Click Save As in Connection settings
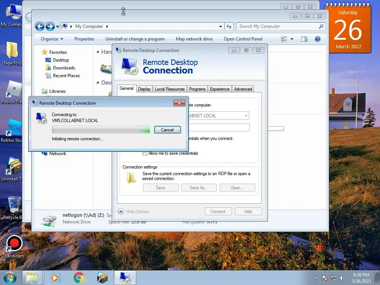 point(199,187)
